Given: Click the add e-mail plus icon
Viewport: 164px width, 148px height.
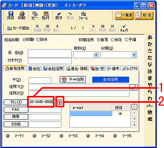Looking at the screenshot, I should coord(134,107).
